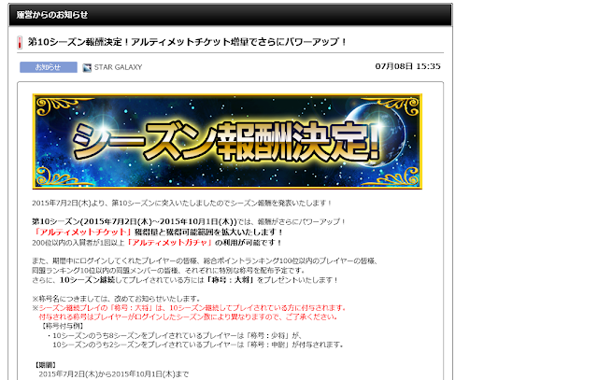This screenshot has width=598, height=380.
Task: Click the bold 第10シーズン(2015年7月2日 period text
Action: (135, 221)
